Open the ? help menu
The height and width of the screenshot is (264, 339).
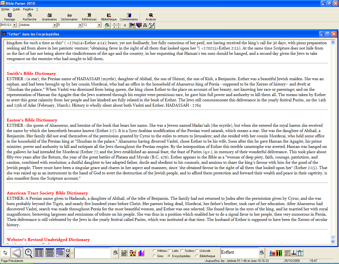click(x=37, y=9)
